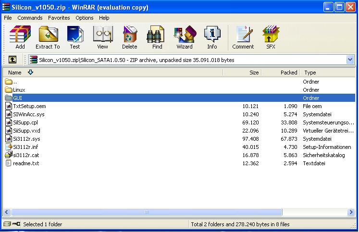Sort by the Type column header
359x232 pixels.
[x=328, y=73]
